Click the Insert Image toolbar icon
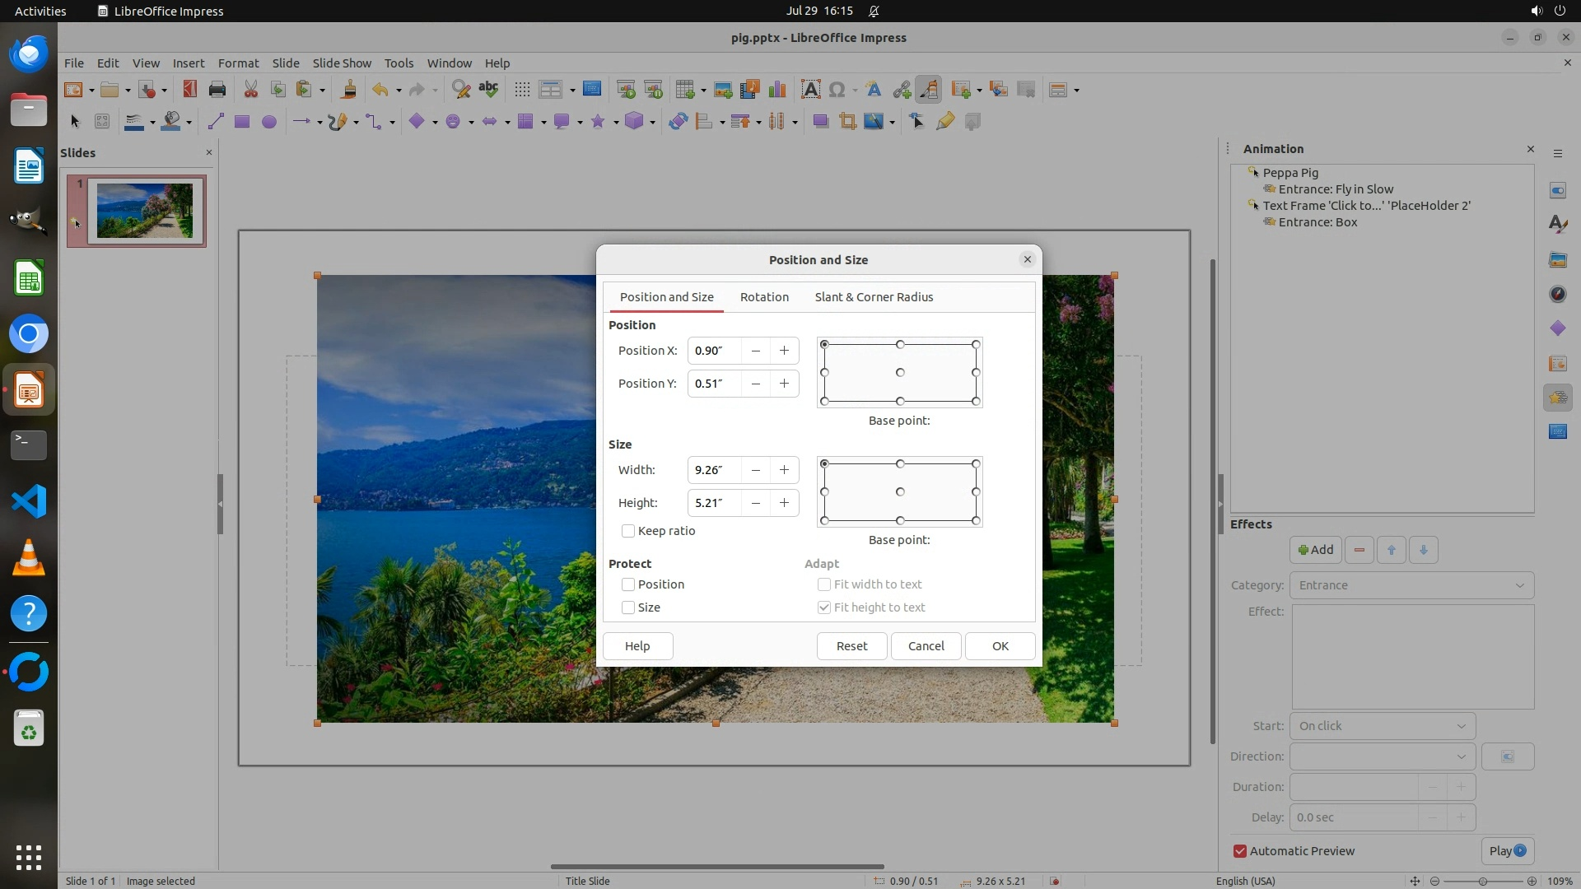Image resolution: width=1581 pixels, height=889 pixels. 723,90
